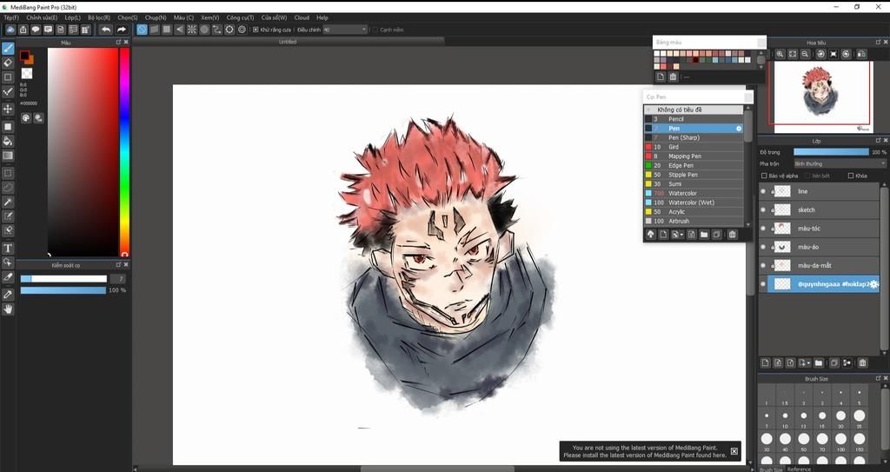This screenshot has height=472, width=890.
Task: Add a new layer in layer panel
Action: [765, 363]
